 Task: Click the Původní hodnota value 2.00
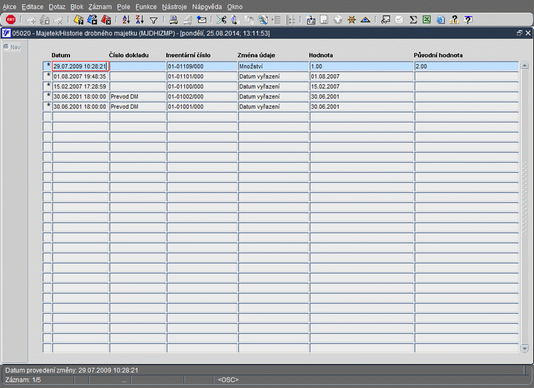pyautogui.click(x=466, y=66)
